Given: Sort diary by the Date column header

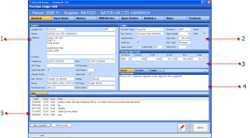Looking at the screenshot, I should (36, 99).
